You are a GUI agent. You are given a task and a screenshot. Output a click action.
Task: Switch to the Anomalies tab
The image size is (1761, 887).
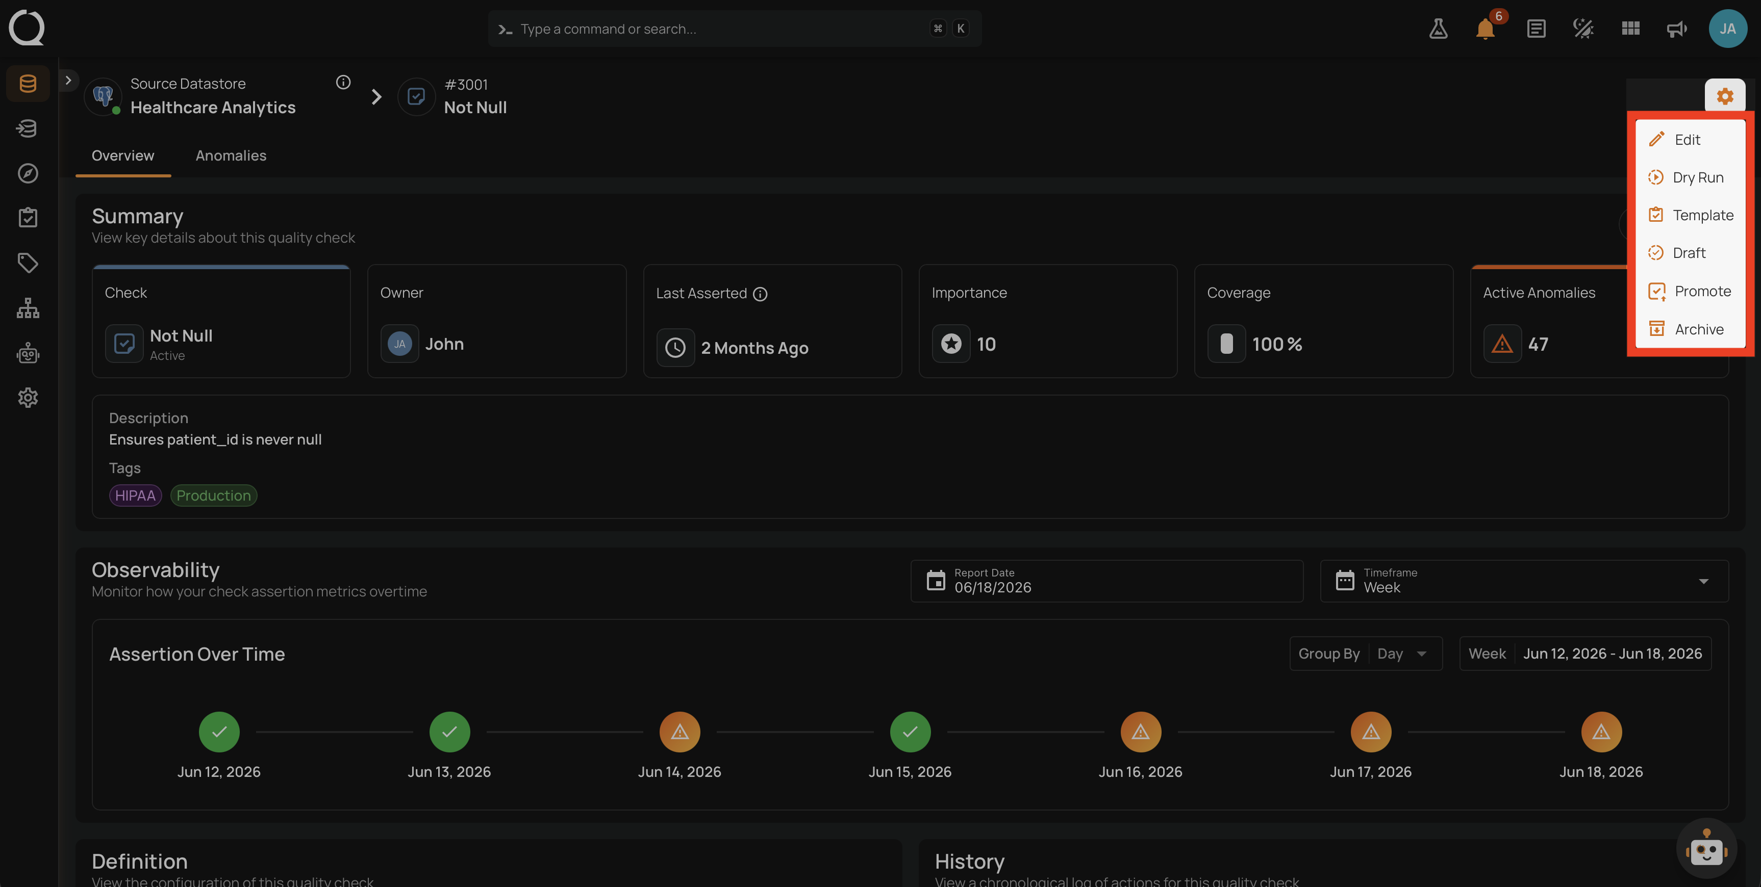pyautogui.click(x=231, y=156)
